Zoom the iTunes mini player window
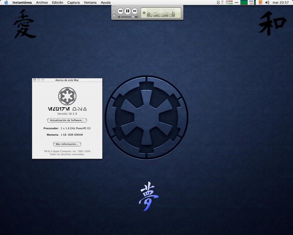 114,15
